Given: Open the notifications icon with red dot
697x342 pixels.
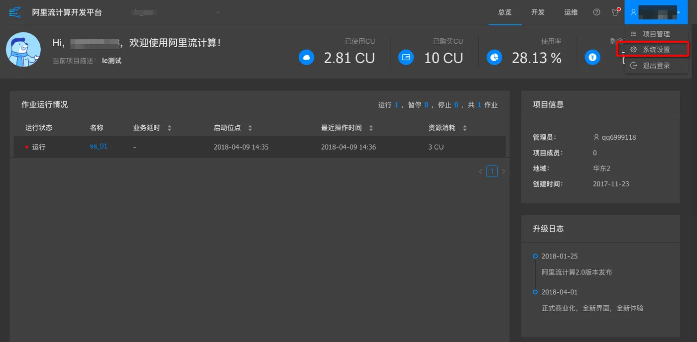Looking at the screenshot, I should [x=615, y=12].
